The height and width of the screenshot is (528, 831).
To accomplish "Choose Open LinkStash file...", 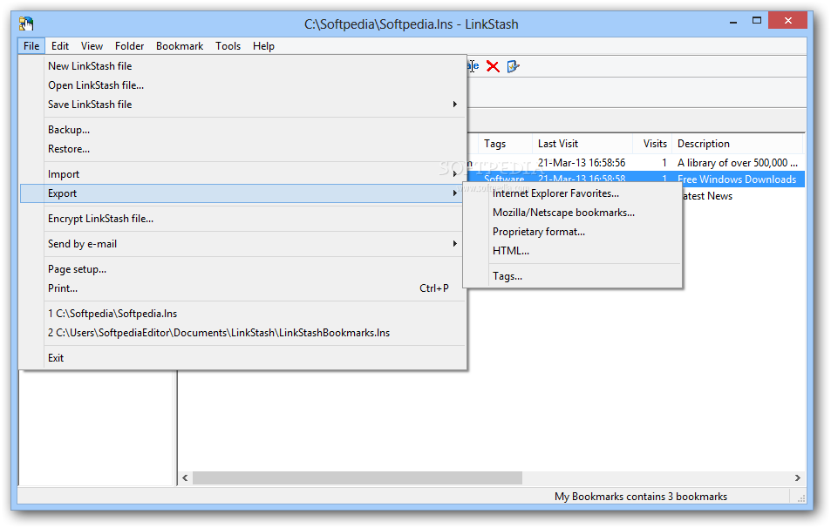I will [243, 85].
